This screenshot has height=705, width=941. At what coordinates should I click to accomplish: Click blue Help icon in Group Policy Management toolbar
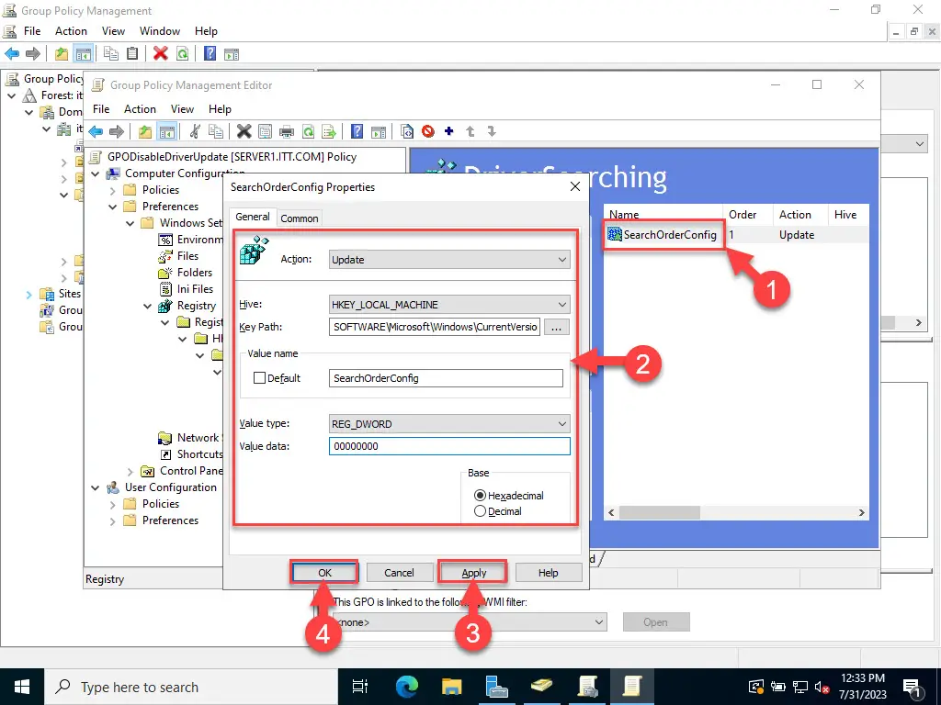210,54
